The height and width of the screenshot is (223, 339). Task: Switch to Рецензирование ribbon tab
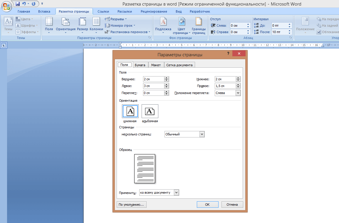point(154,11)
